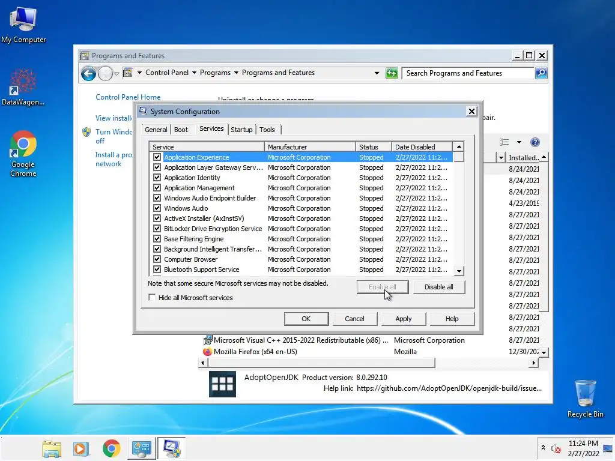Expand breadcrumb root arrow before Control Panel
The height and width of the screenshot is (461, 615).
[x=139, y=73]
